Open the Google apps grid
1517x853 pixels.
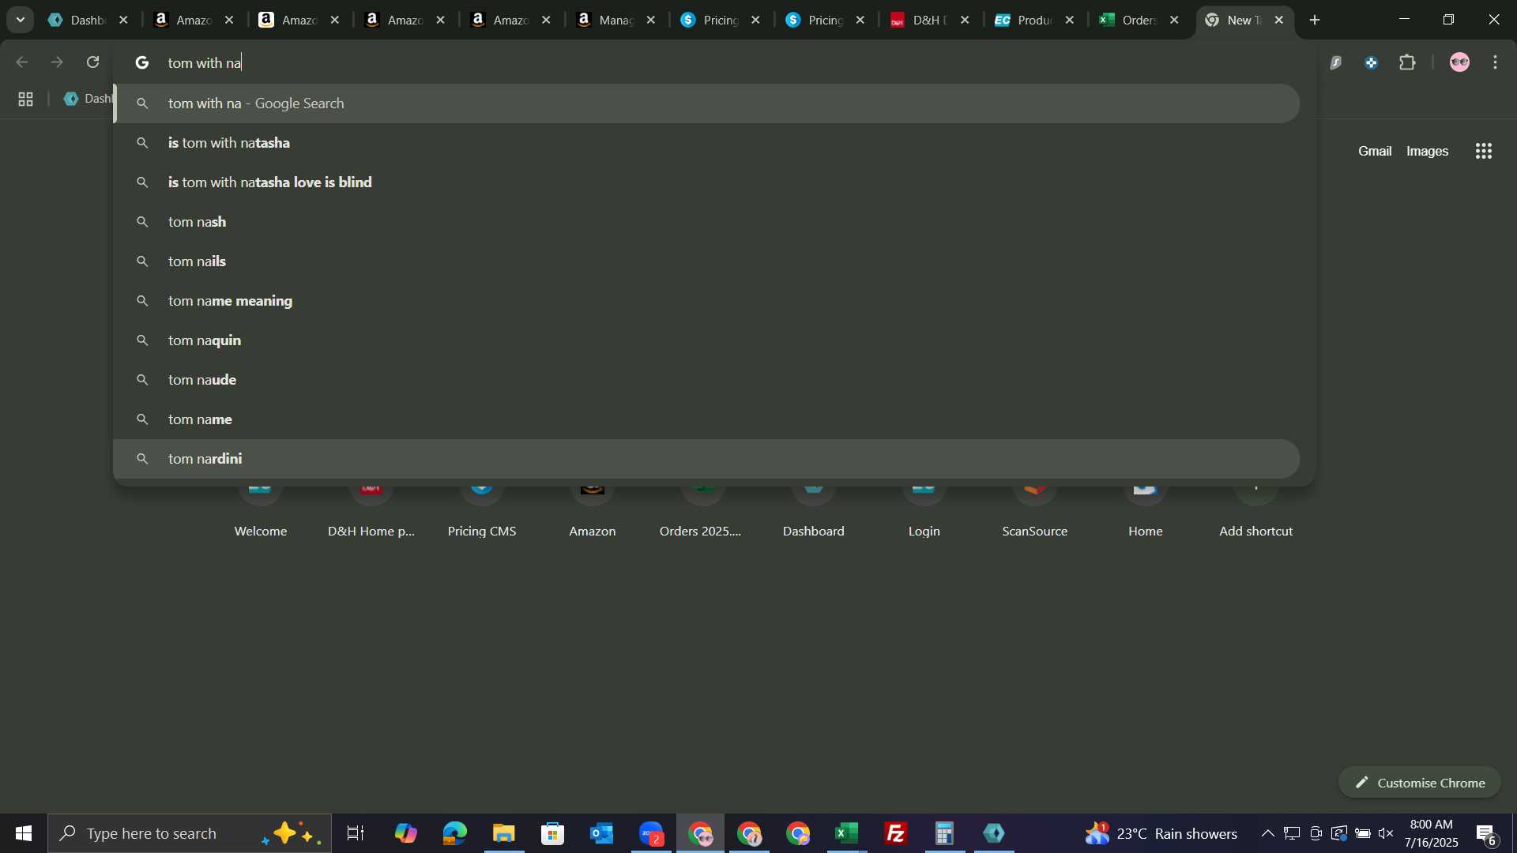pyautogui.click(x=1483, y=151)
